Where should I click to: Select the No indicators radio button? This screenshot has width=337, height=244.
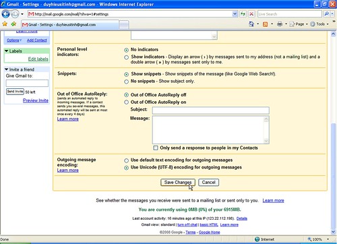127,50
